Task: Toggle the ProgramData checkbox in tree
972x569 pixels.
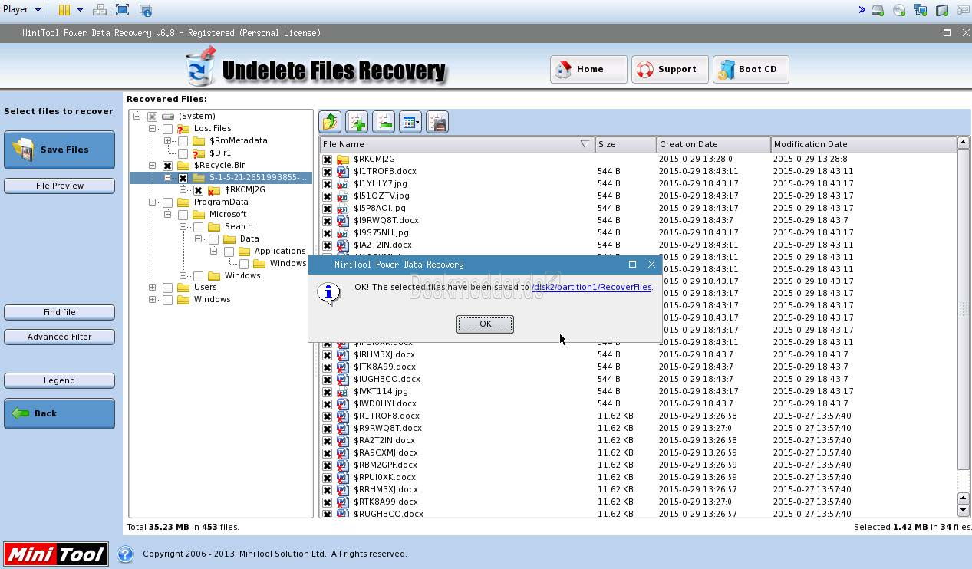Action: [167, 202]
